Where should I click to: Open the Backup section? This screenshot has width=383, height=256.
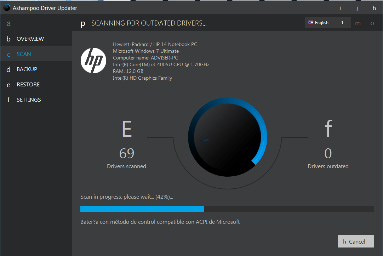coord(36,69)
